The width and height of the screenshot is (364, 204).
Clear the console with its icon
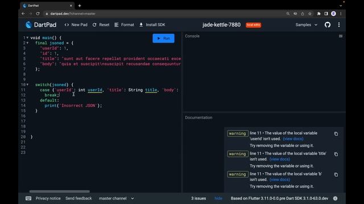point(341,36)
